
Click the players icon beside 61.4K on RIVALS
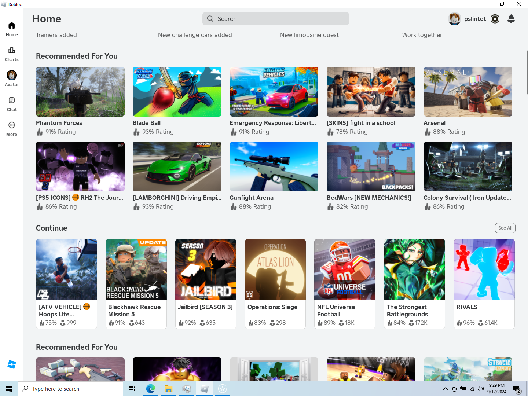coord(481,323)
